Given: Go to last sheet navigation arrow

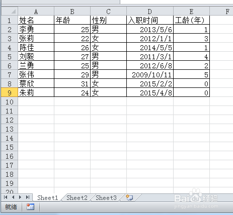Looking at the screenshot, I should [x=28, y=197].
